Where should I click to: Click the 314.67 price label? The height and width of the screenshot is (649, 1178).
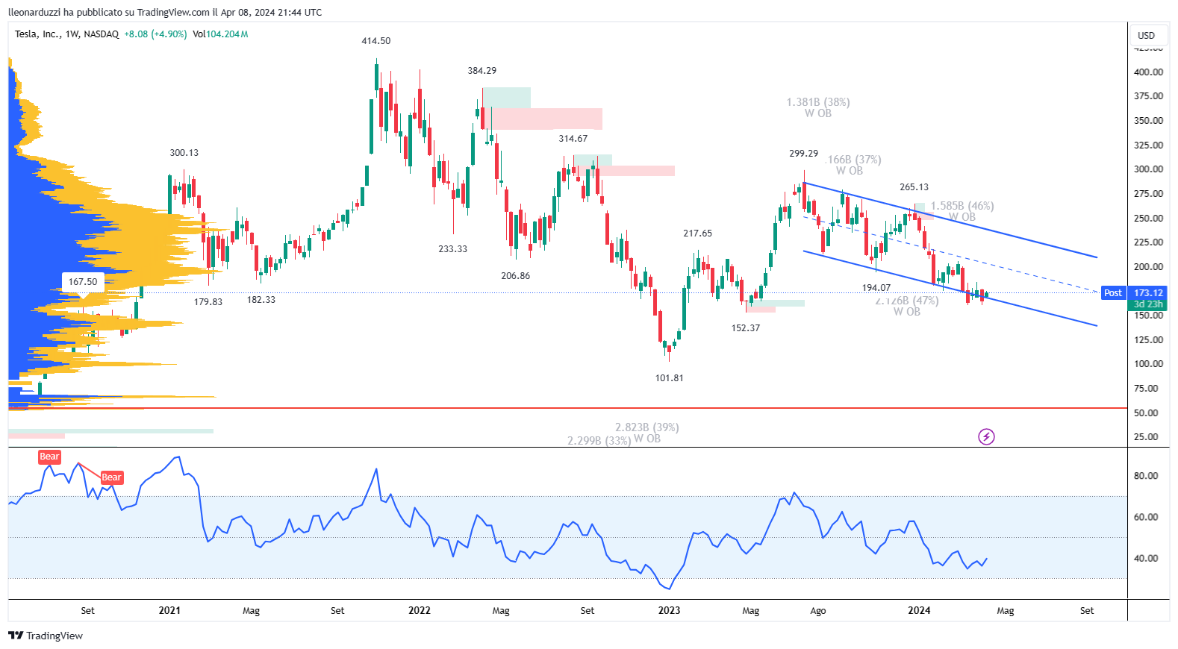pyautogui.click(x=573, y=139)
